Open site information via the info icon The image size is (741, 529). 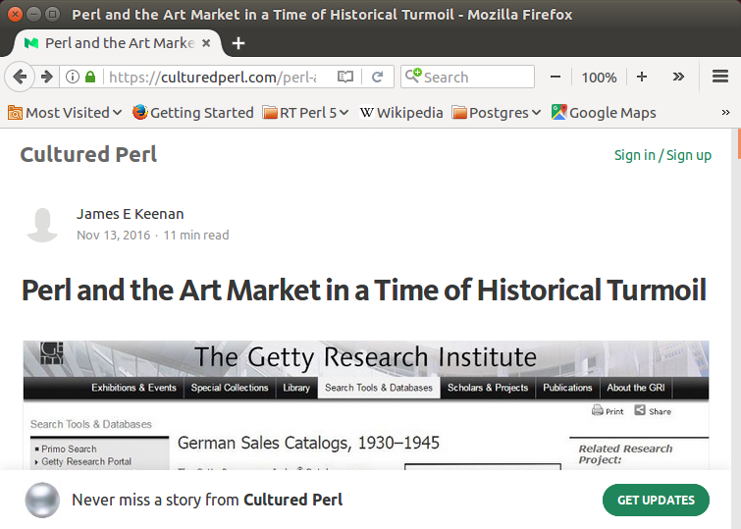point(73,77)
